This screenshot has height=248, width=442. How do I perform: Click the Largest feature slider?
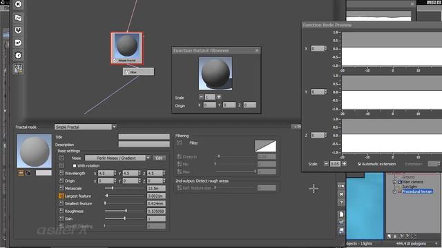[124, 196]
